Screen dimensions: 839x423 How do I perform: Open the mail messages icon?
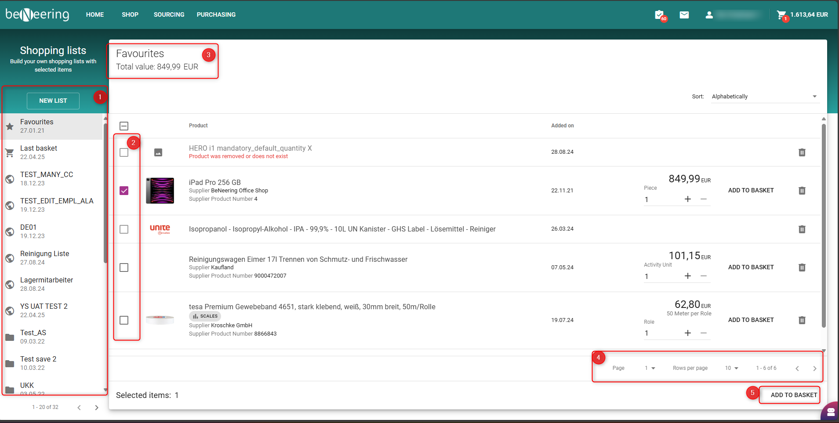point(684,15)
